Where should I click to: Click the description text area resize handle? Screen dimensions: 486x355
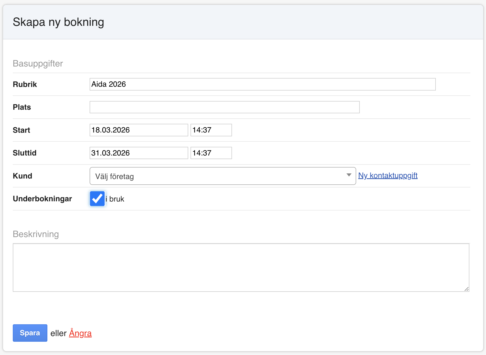pos(467,289)
